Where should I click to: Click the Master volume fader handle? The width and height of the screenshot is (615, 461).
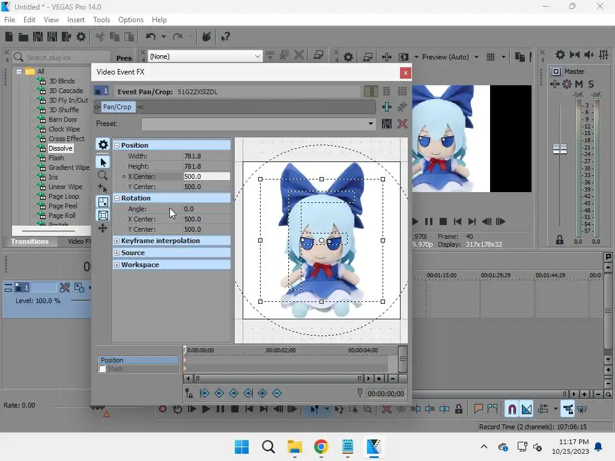(x=560, y=149)
